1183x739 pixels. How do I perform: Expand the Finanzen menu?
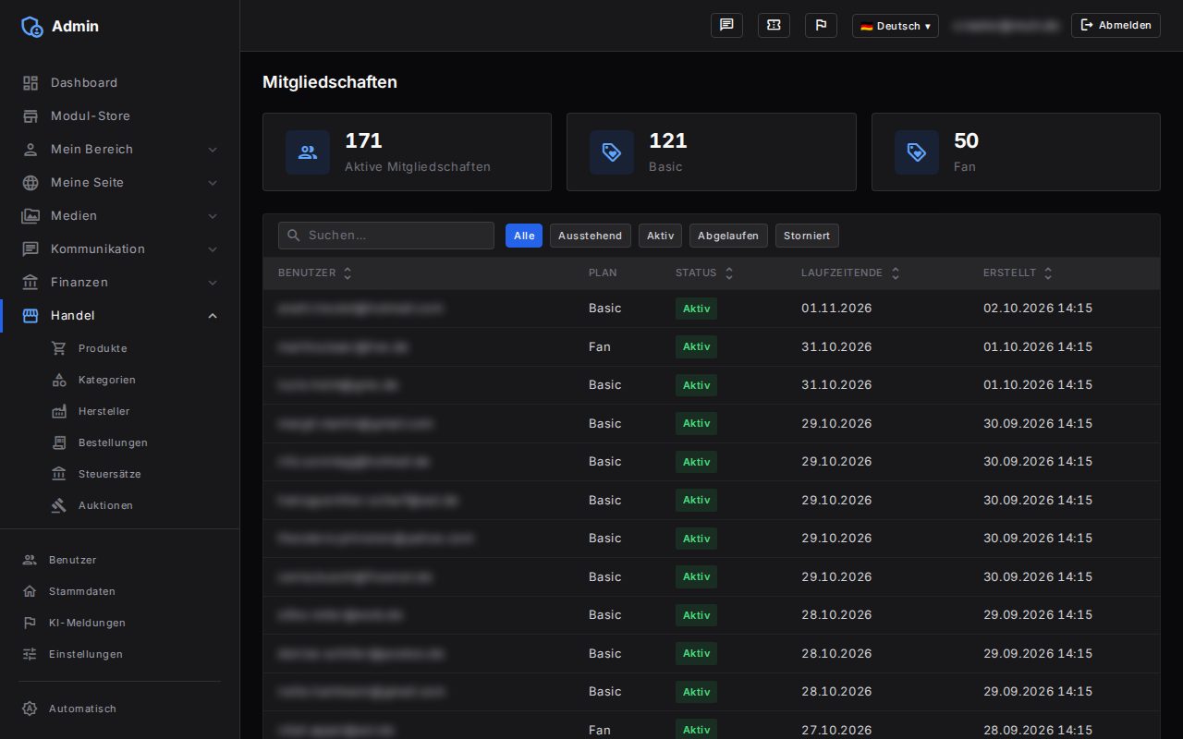120,283
